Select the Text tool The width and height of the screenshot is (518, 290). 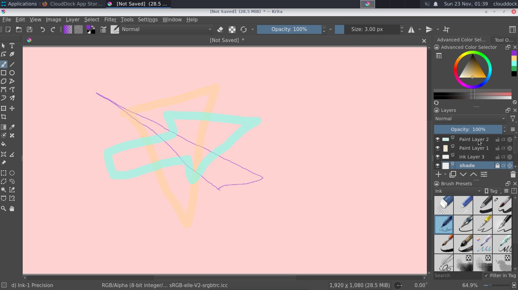[12, 46]
